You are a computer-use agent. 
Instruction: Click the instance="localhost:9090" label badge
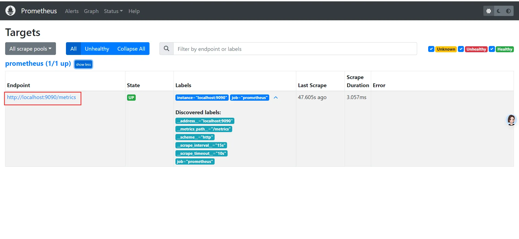[202, 97]
